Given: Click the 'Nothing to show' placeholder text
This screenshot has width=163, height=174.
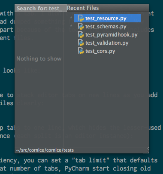Looking at the screenshot, I should tap(39, 58).
